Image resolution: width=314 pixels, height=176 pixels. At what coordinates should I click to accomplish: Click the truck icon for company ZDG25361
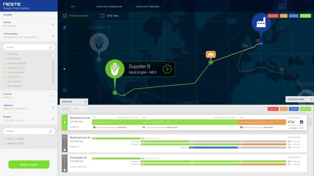(x=95, y=127)
